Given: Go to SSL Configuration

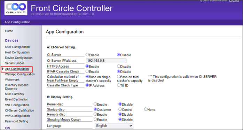Looking at the screenshot, I should click(x=17, y=105).
